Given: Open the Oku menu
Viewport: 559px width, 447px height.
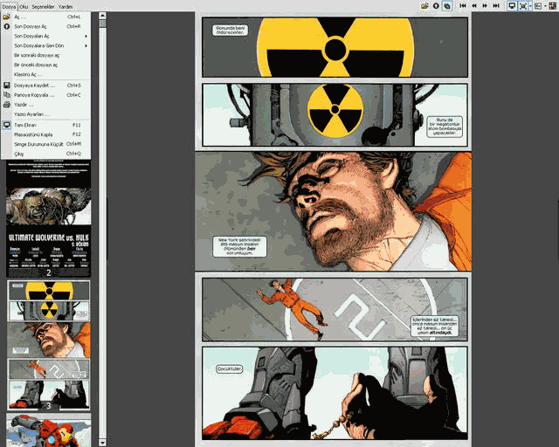Looking at the screenshot, I should tap(24, 6).
